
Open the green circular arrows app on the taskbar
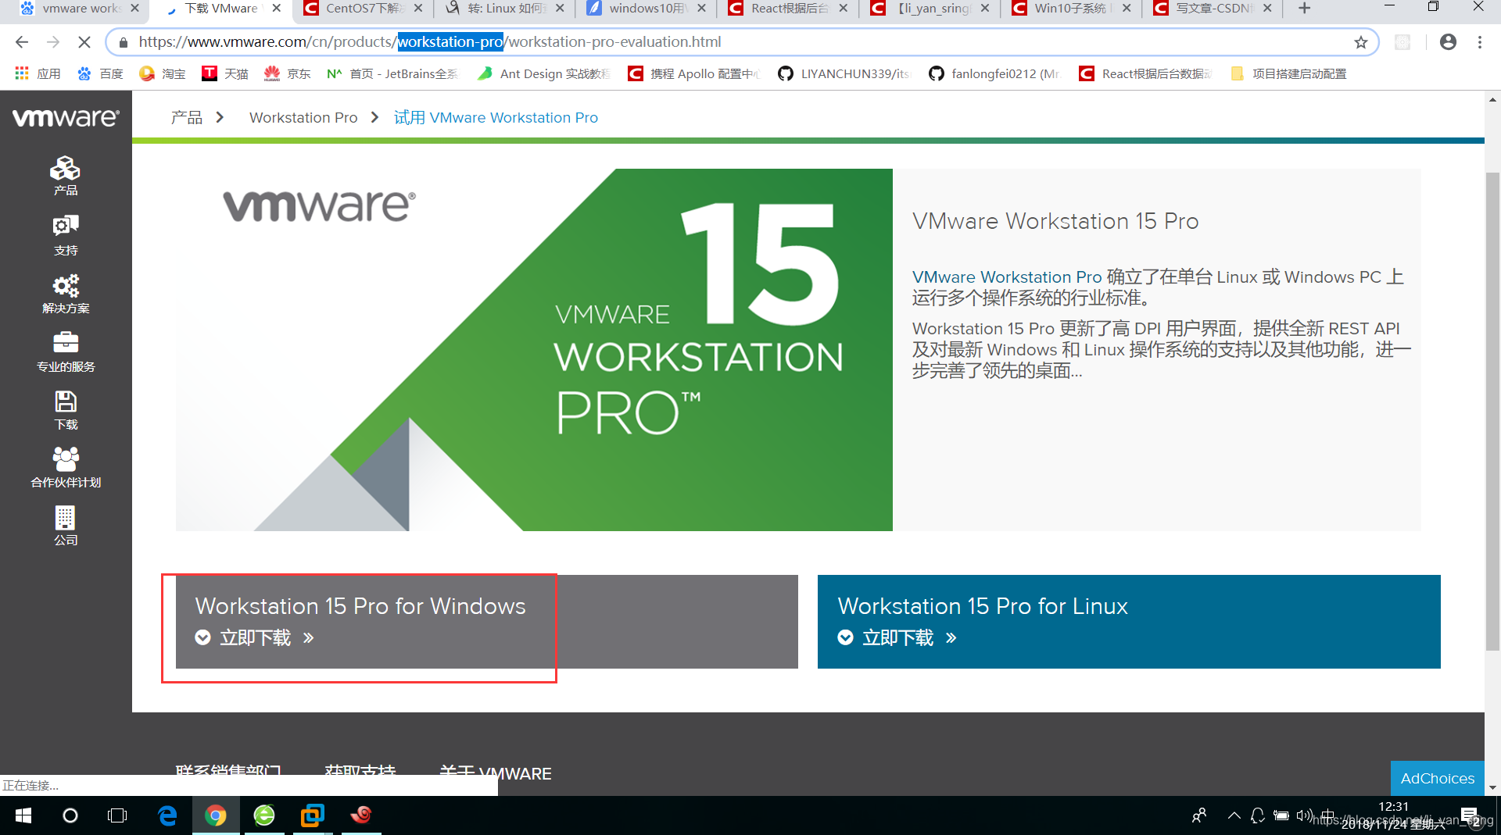(264, 815)
